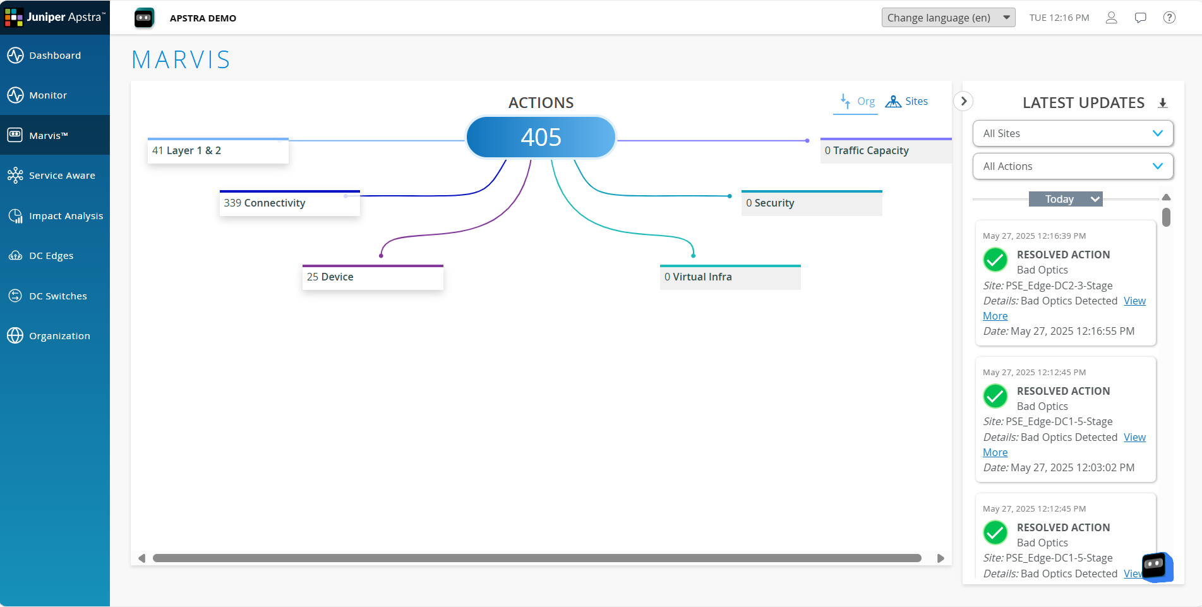Open the Today date range dropdown
1202x607 pixels.
1065,199
